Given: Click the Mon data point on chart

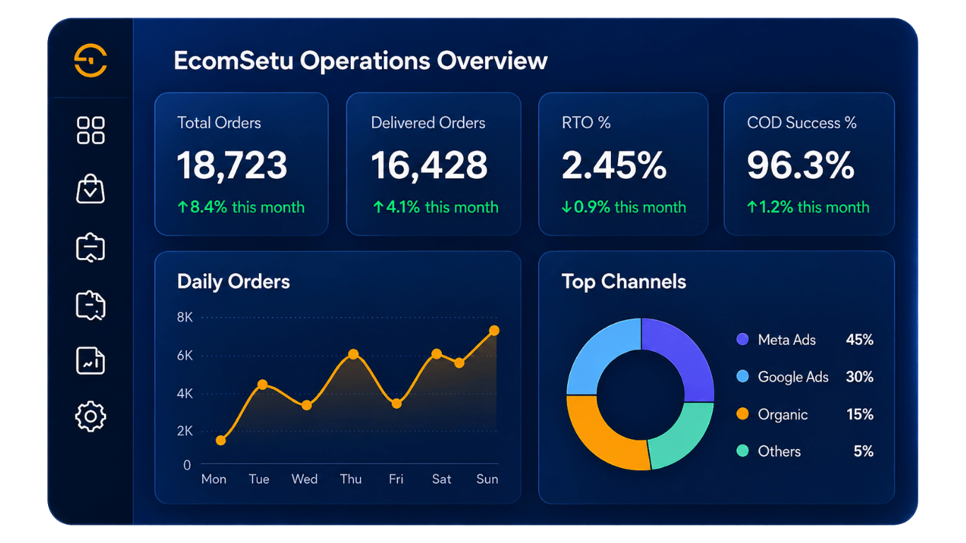Looking at the screenshot, I should tap(221, 440).
